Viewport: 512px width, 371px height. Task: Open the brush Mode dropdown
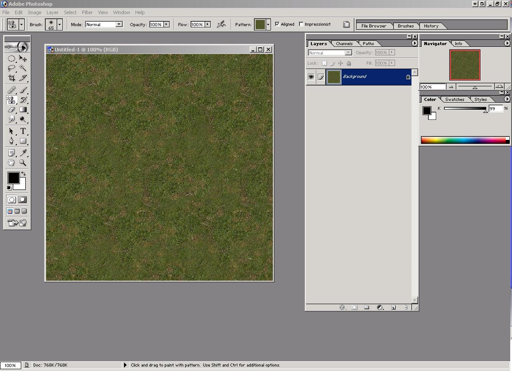(x=119, y=24)
